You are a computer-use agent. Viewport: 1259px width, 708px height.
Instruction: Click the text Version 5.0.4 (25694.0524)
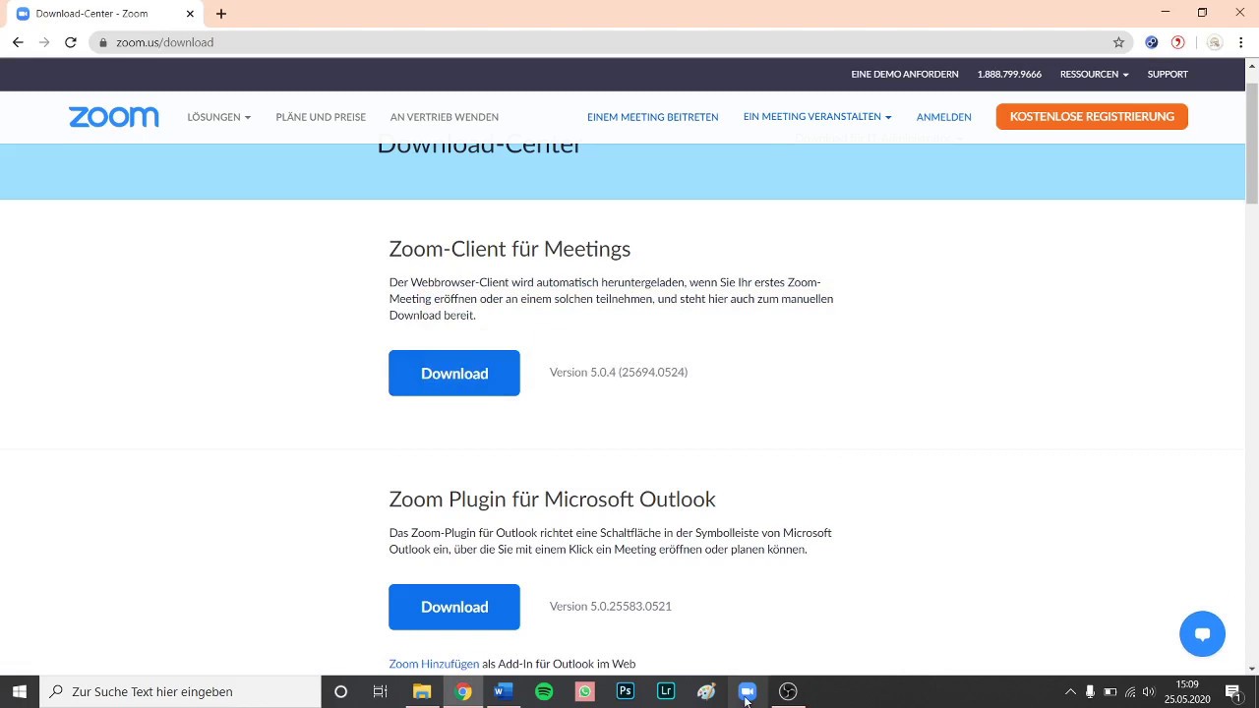click(x=619, y=372)
